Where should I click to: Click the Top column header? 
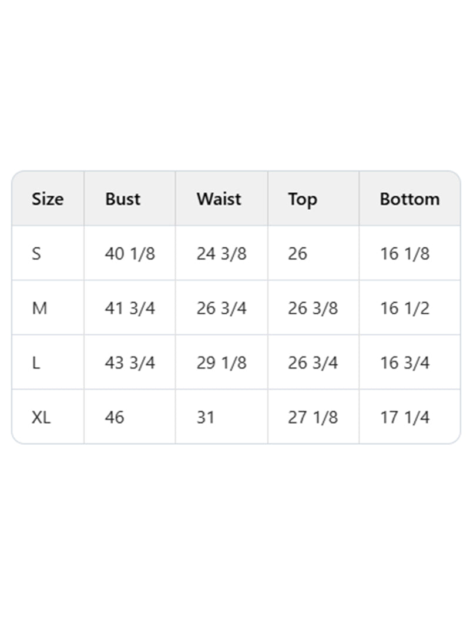tap(303, 199)
